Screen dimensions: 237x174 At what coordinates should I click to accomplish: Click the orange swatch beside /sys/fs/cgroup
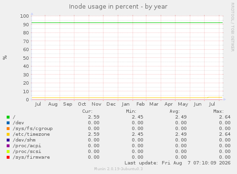(x=8, y=129)
